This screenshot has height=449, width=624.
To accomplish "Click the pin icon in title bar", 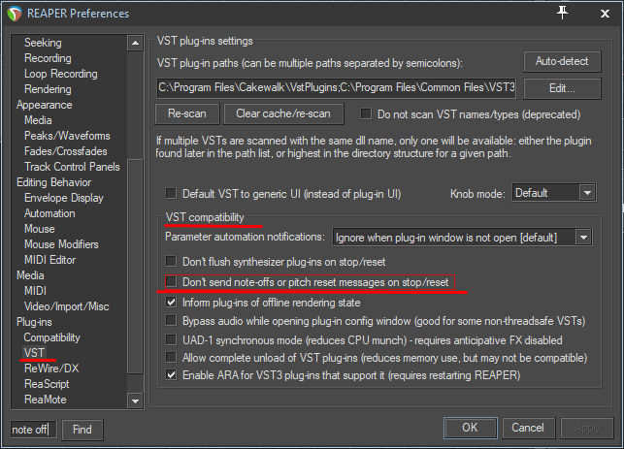I will click(x=563, y=12).
